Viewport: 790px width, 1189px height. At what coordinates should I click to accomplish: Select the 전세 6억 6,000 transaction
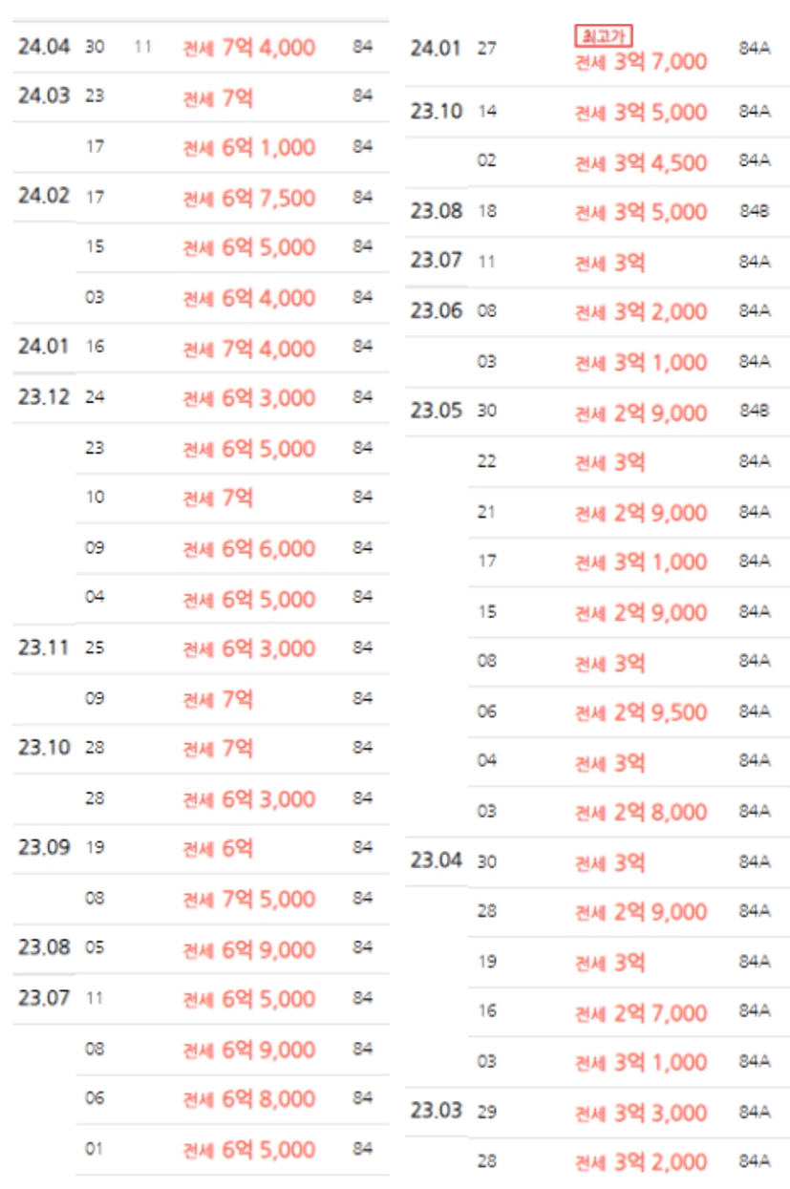tap(248, 548)
